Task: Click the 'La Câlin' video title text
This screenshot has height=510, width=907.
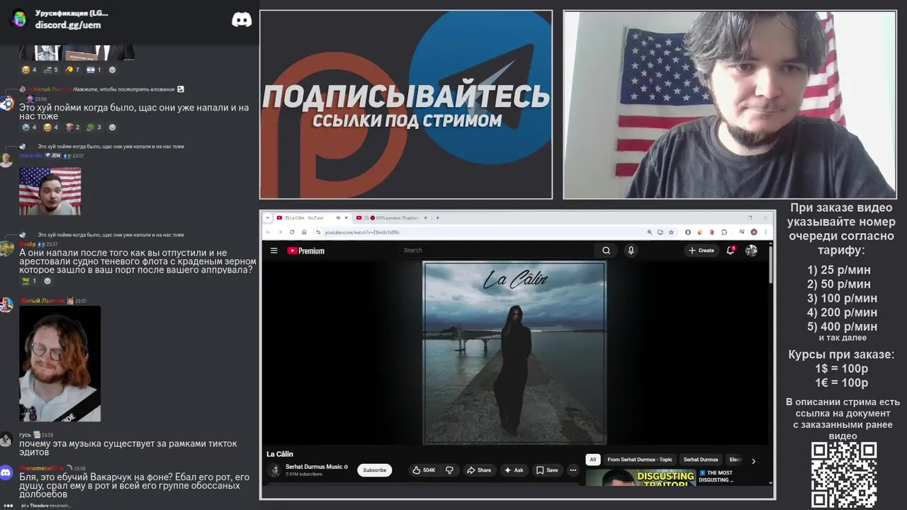Action: pos(280,454)
